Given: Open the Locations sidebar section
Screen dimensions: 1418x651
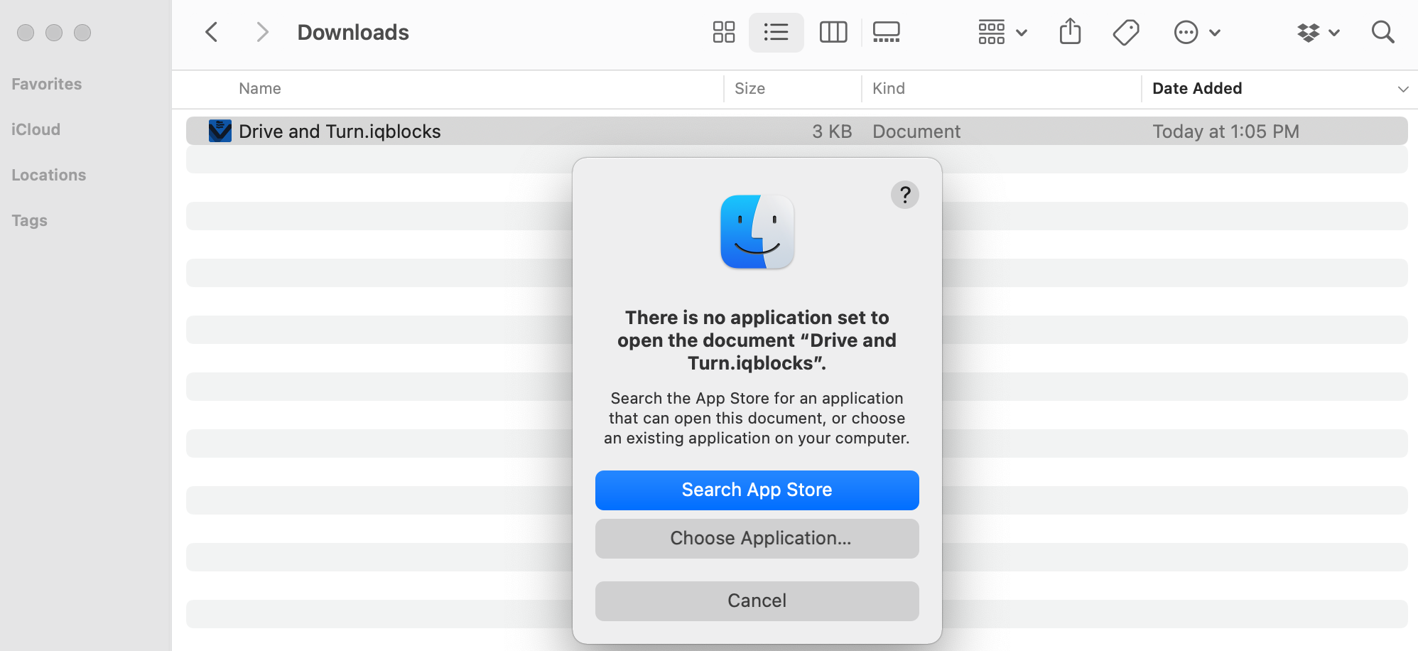Looking at the screenshot, I should (48, 175).
